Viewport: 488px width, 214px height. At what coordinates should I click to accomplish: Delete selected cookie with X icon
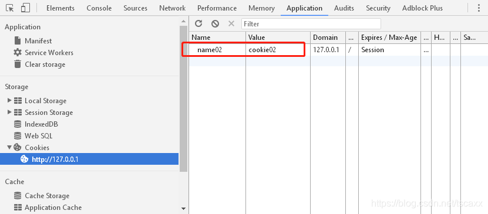tap(231, 23)
